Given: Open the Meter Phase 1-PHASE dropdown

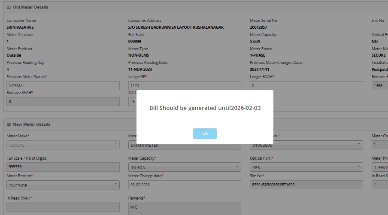Looking at the screenshot, I should (379, 167).
